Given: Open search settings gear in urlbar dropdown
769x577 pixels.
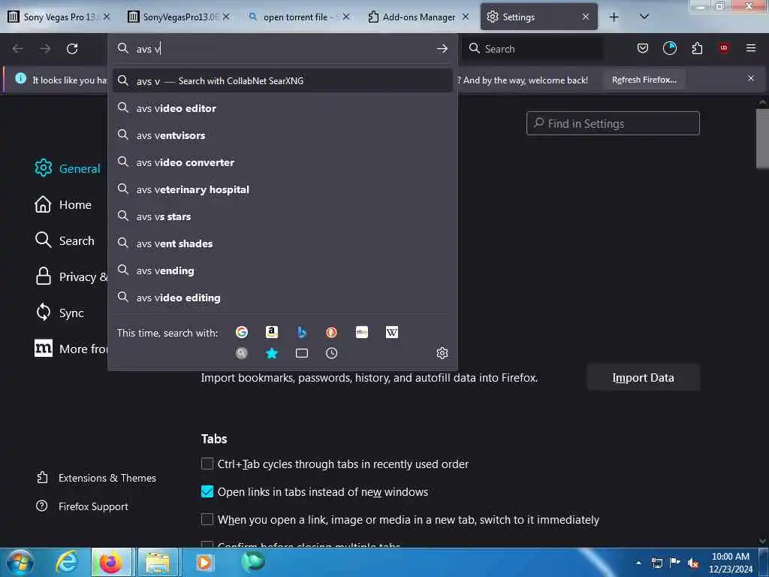Looking at the screenshot, I should coord(442,353).
